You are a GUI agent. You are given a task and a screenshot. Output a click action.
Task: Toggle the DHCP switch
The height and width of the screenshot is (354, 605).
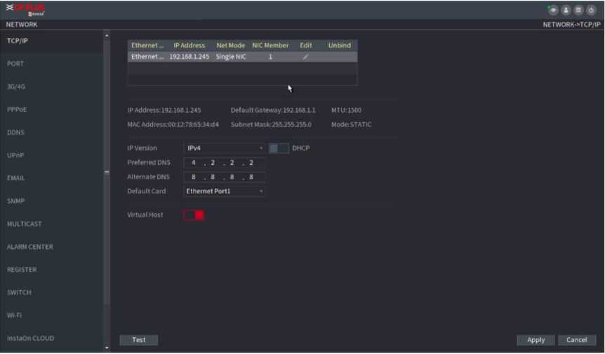pyautogui.click(x=279, y=149)
